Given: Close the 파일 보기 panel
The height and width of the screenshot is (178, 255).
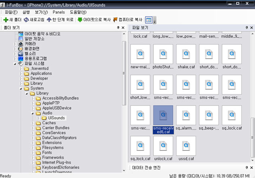Looking at the screenshot, I should tap(251, 27).
